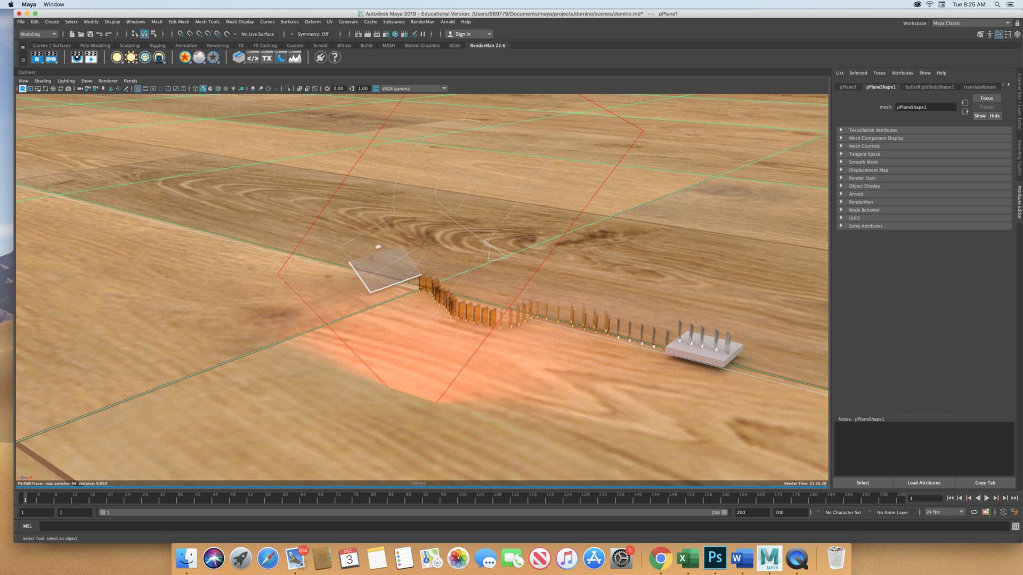Click the Copy Tab button
1023x575 pixels.
pos(985,483)
